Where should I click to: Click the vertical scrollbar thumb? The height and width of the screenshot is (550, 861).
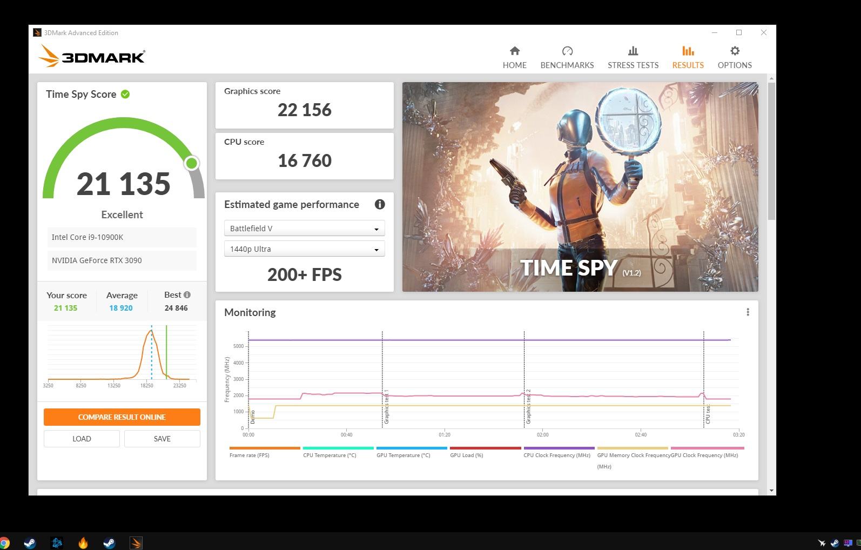tap(772, 151)
